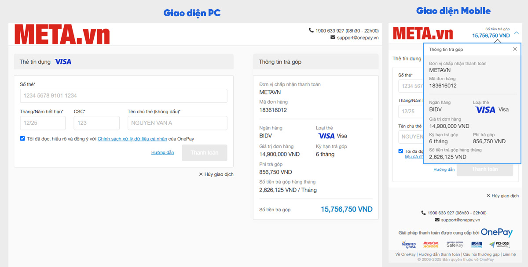
Task: Click 856,750 VND fee in Mobile popup
Action: (x=489, y=141)
